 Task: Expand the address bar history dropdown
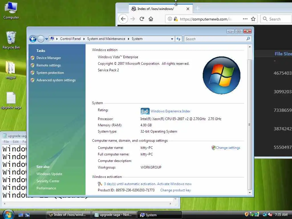click(172, 39)
